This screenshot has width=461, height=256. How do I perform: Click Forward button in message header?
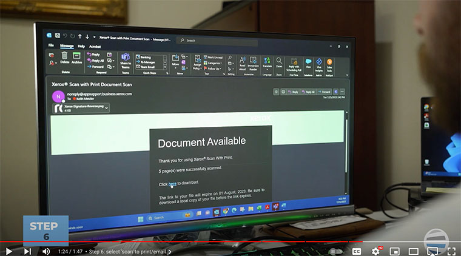[324, 92]
